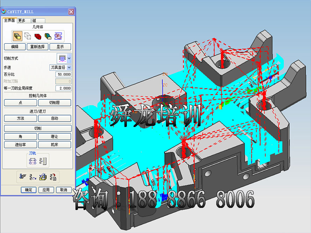Click the 重新选择 button
This screenshot has width=311, height=233.
point(37,47)
